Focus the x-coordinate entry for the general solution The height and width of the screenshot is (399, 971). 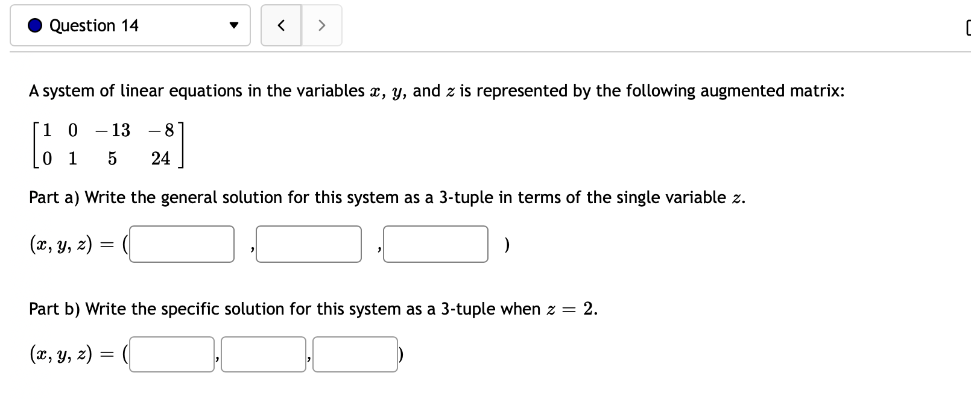pyautogui.click(x=182, y=243)
